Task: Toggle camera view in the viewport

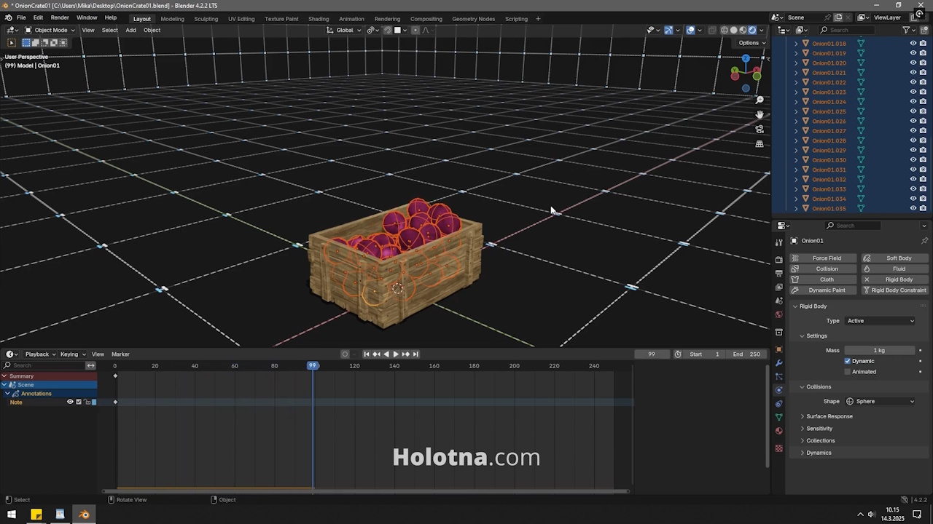Action: click(x=760, y=129)
